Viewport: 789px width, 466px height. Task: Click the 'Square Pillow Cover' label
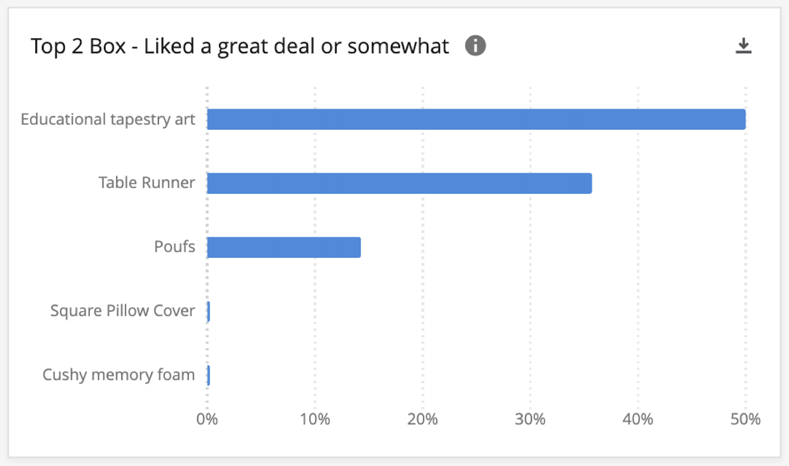point(122,311)
